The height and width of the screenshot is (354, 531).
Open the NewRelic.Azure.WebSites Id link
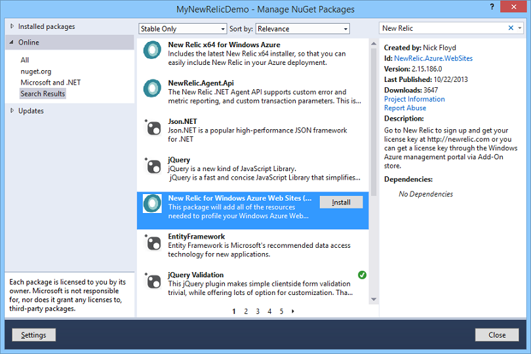(x=433, y=58)
